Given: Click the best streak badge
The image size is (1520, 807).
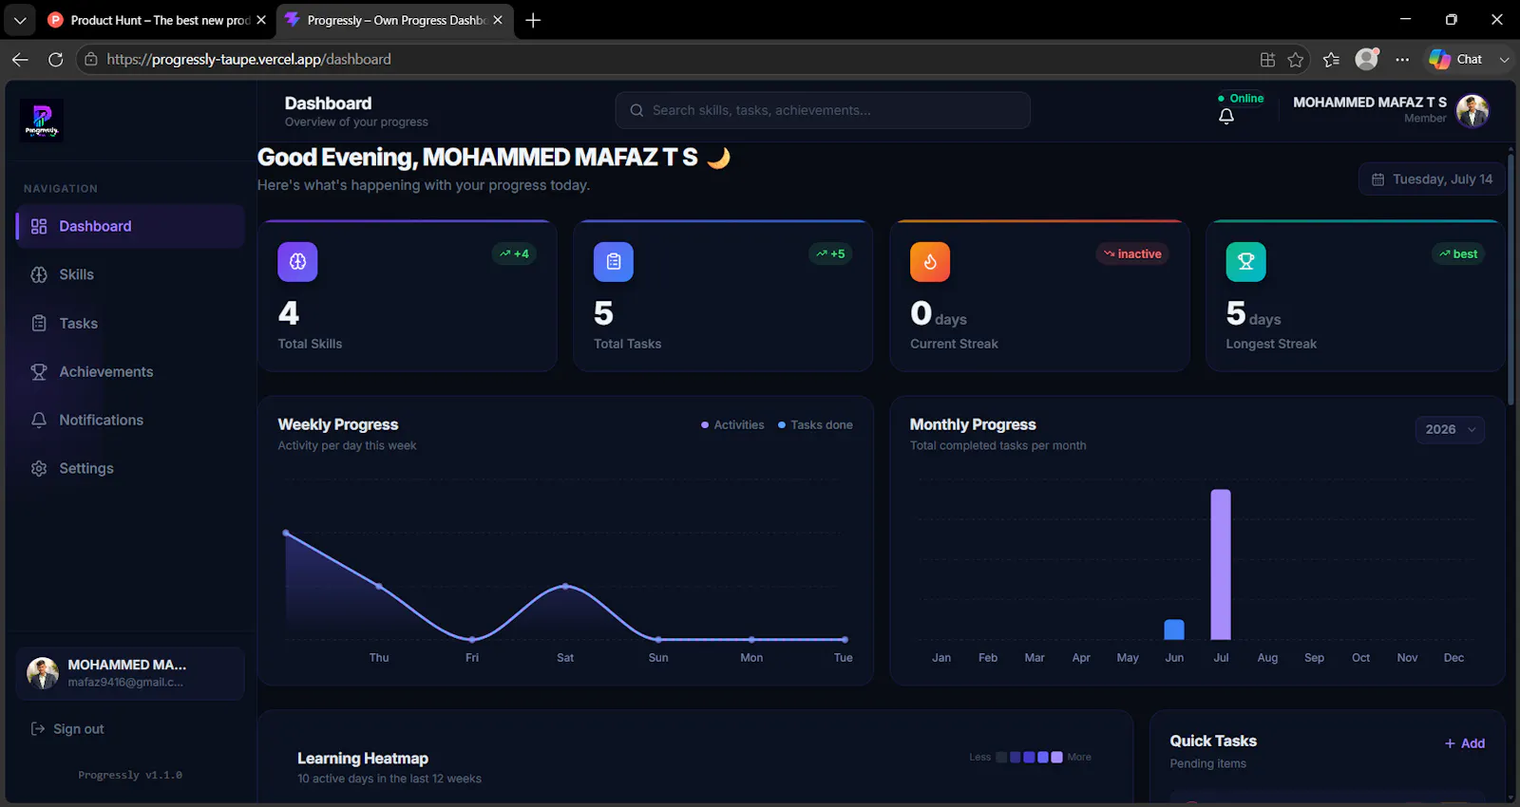Looking at the screenshot, I should click(1458, 253).
